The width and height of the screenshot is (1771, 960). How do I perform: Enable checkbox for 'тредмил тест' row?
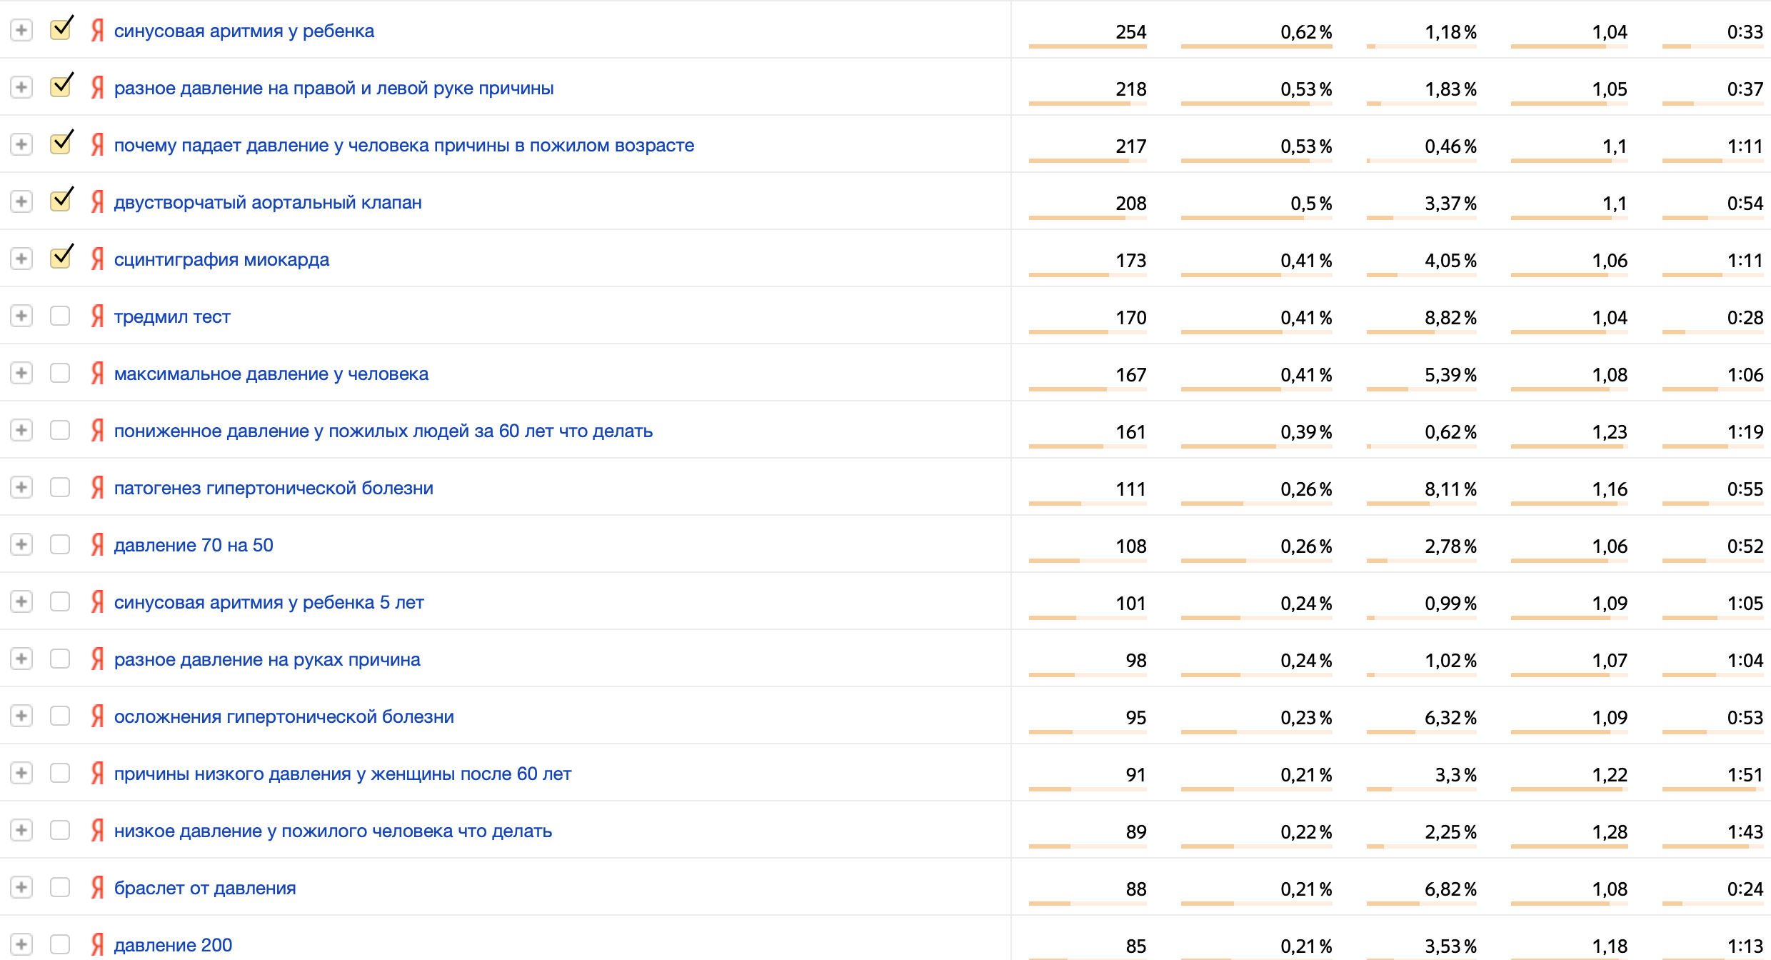pos(60,316)
